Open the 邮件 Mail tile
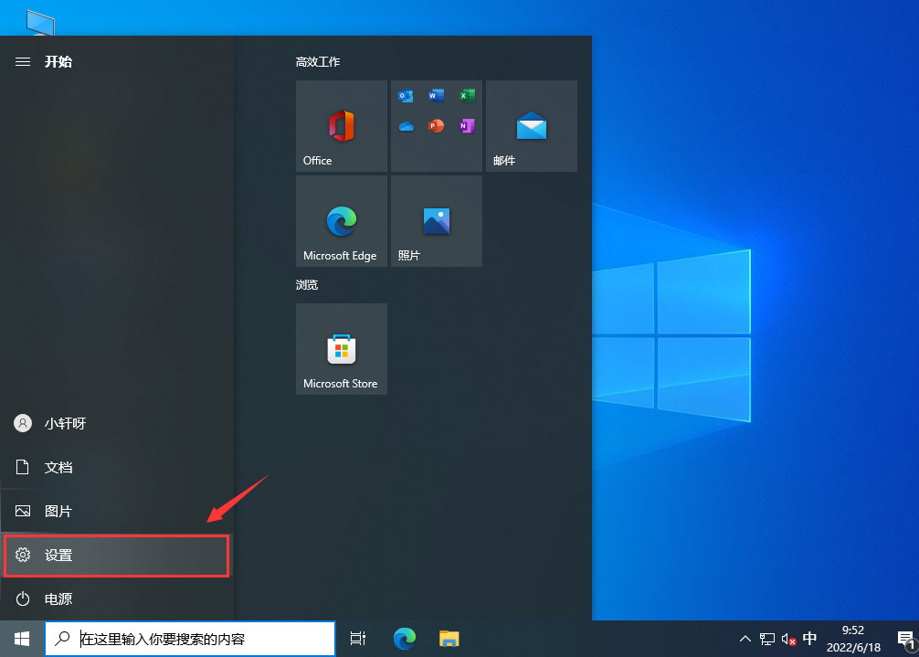This screenshot has height=657, width=919. pos(532,126)
